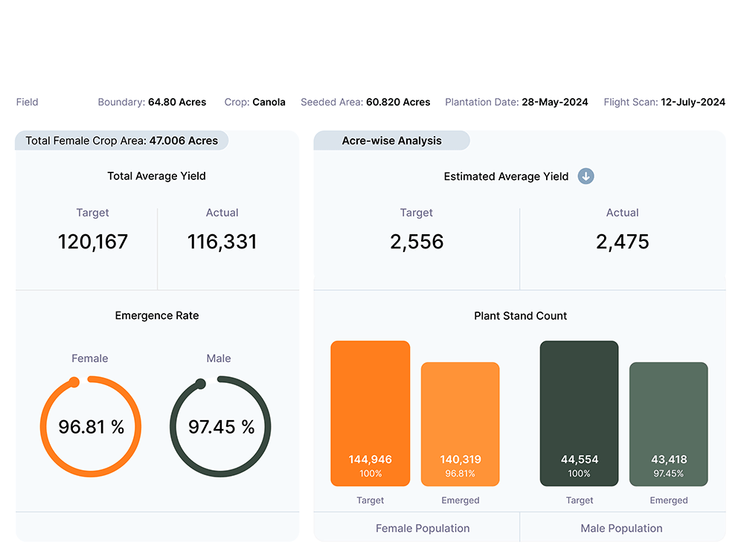Screen dimensions: 744x557
Task: Select the Crop Canola field
Action: [269, 102]
